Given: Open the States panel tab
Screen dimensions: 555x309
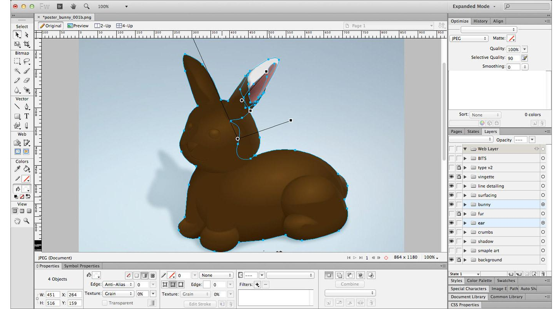Looking at the screenshot, I should pos(473,131).
